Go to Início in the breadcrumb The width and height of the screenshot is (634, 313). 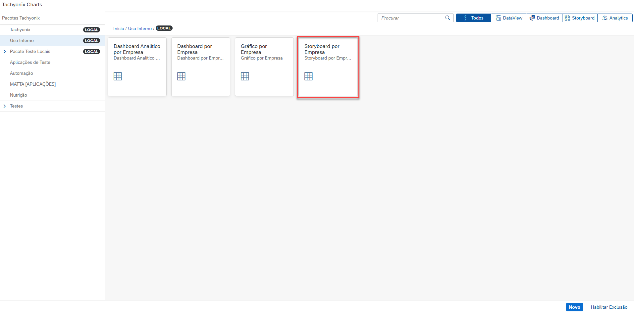pos(119,29)
